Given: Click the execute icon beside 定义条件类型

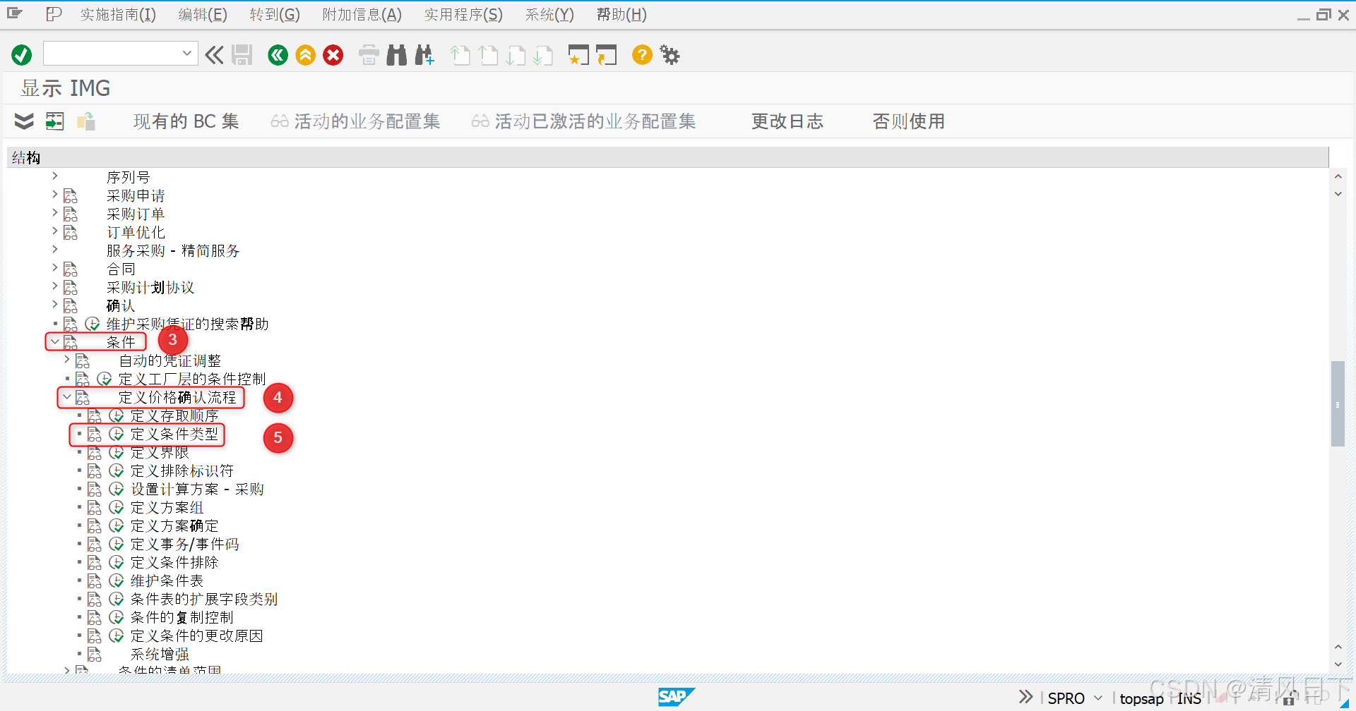Looking at the screenshot, I should tap(117, 434).
